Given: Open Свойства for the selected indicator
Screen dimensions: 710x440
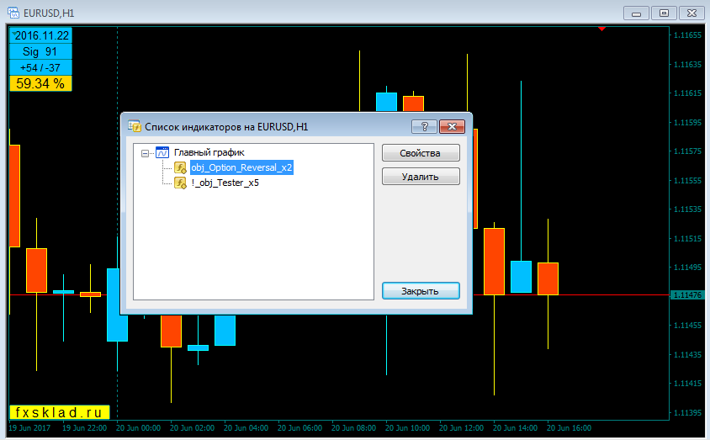Looking at the screenshot, I should [x=421, y=153].
